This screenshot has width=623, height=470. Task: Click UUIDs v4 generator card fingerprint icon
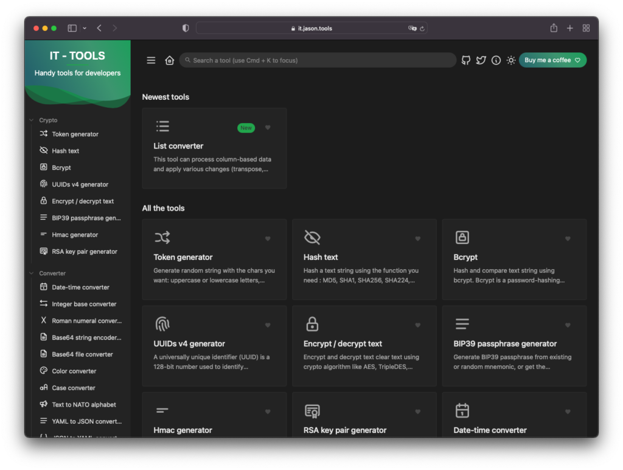click(x=162, y=324)
